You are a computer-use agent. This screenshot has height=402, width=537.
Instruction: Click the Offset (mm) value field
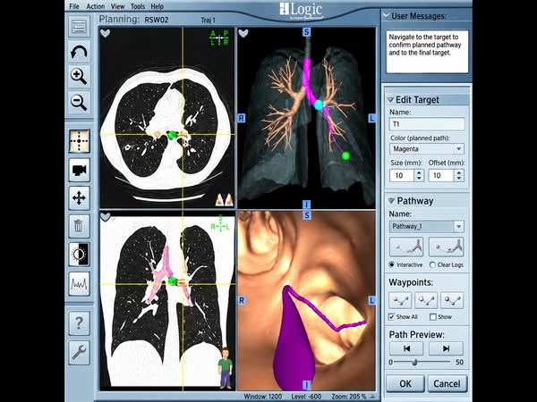[x=442, y=176]
